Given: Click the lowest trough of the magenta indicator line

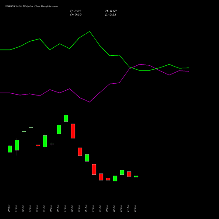Looking at the screenshot, I should tap(89, 102).
